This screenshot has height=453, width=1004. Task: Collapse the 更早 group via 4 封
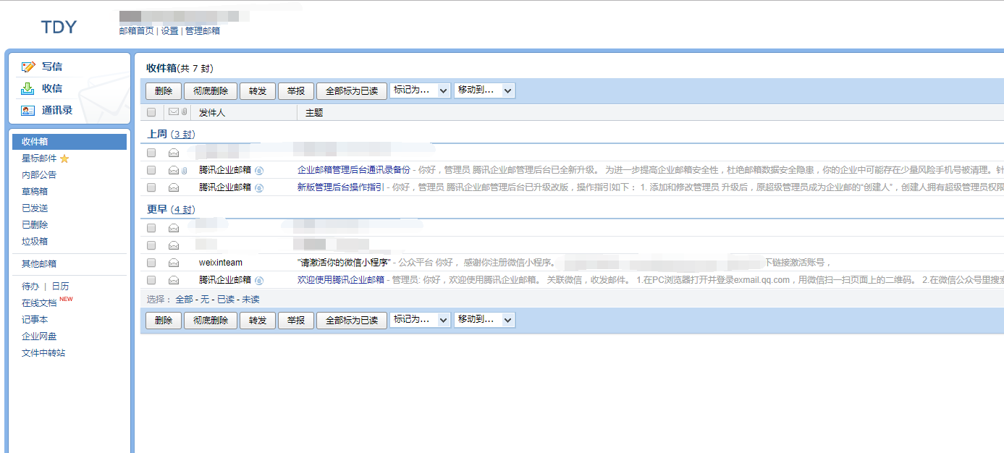click(182, 210)
